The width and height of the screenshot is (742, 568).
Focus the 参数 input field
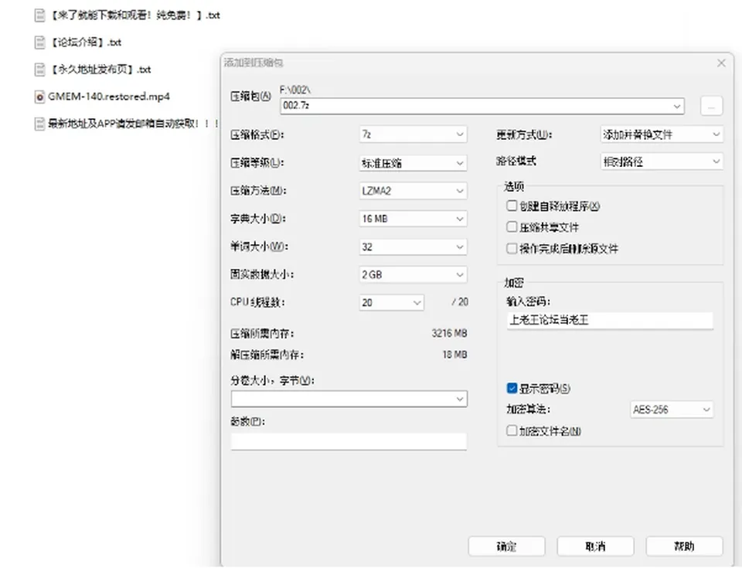tap(349, 441)
